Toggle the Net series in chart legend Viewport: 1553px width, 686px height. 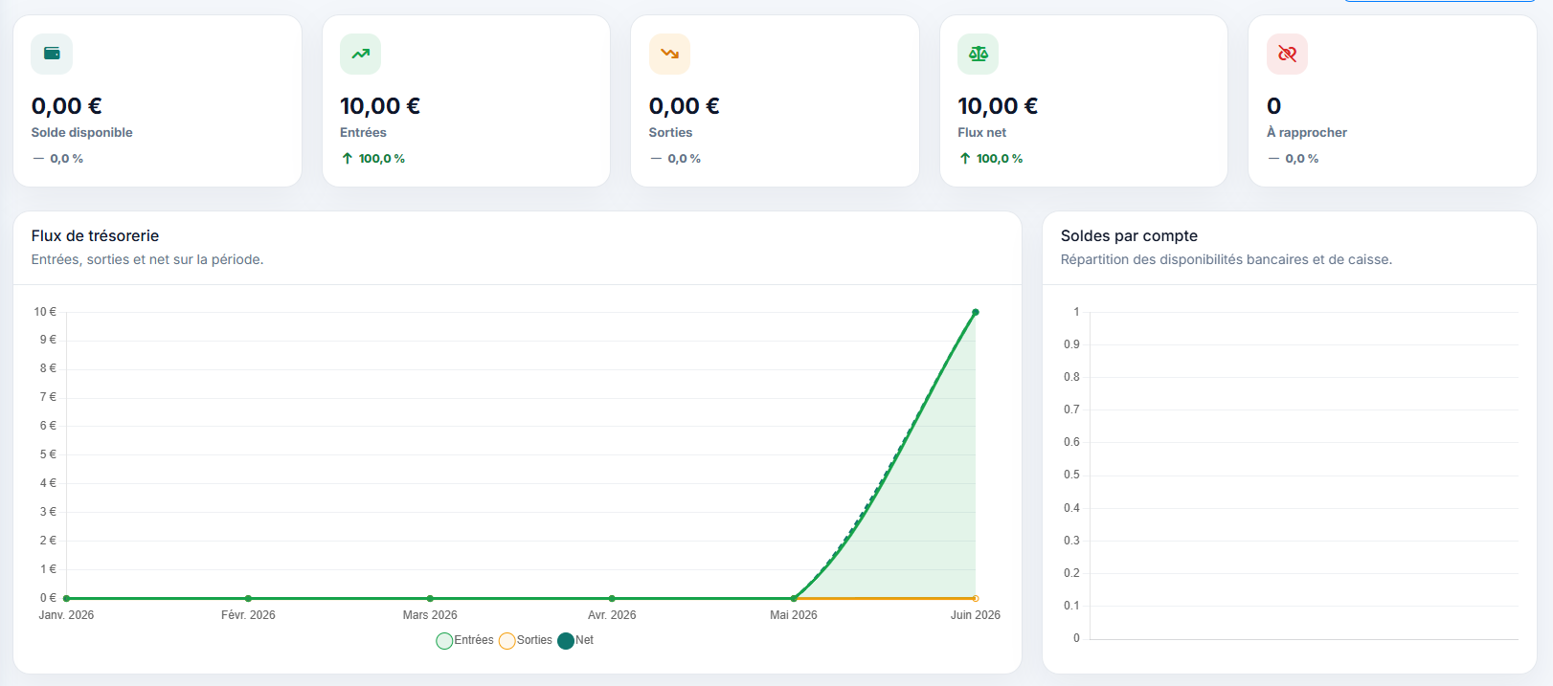point(575,640)
